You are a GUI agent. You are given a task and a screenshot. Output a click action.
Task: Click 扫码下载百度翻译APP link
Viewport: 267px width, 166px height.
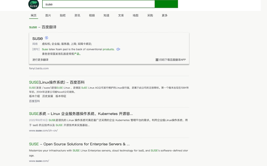[172, 60]
